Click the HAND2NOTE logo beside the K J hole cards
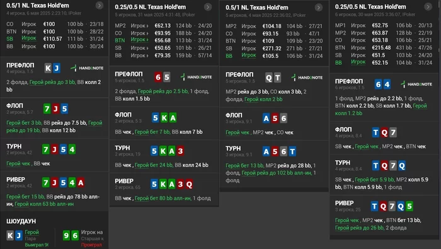This screenshot has height=249, width=441. point(87,68)
